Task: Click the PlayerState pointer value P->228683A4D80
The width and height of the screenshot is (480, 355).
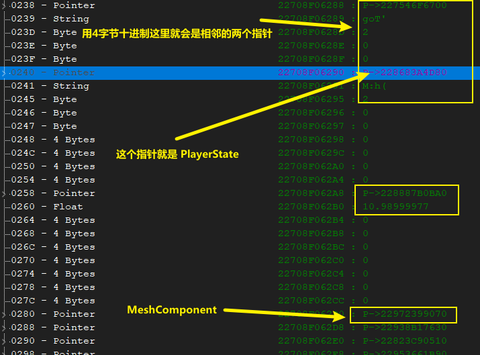Action: [404, 72]
